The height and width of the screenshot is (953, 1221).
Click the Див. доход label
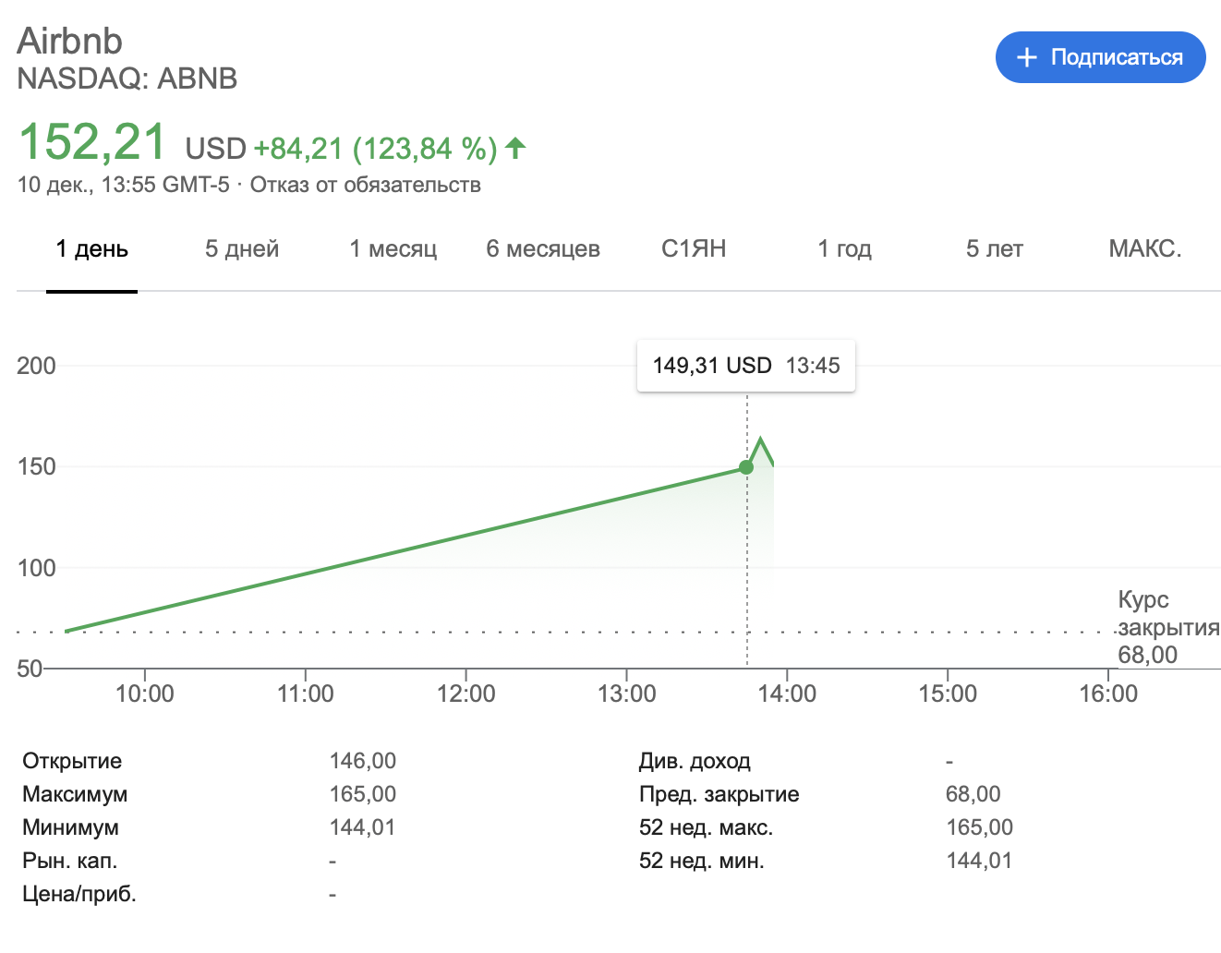coord(695,761)
